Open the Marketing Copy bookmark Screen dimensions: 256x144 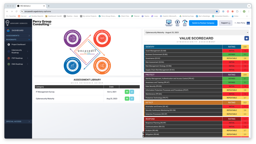pyautogui.click(x=187, y=16)
